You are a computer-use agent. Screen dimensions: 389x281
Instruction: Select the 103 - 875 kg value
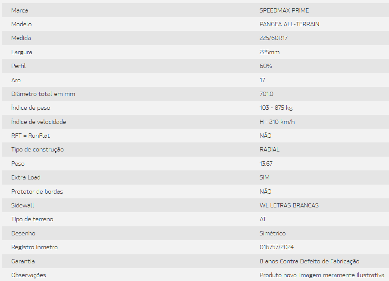276,108
